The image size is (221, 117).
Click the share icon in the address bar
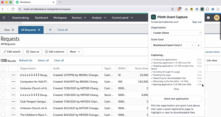[x=172, y=9]
